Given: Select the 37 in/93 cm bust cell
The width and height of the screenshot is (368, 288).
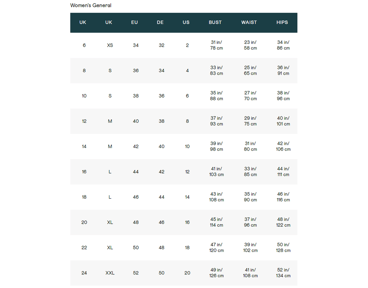Looking at the screenshot, I should point(216,121).
